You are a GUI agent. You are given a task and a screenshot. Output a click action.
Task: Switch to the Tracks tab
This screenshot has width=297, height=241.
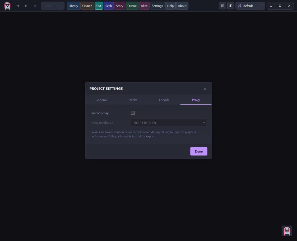(133, 100)
